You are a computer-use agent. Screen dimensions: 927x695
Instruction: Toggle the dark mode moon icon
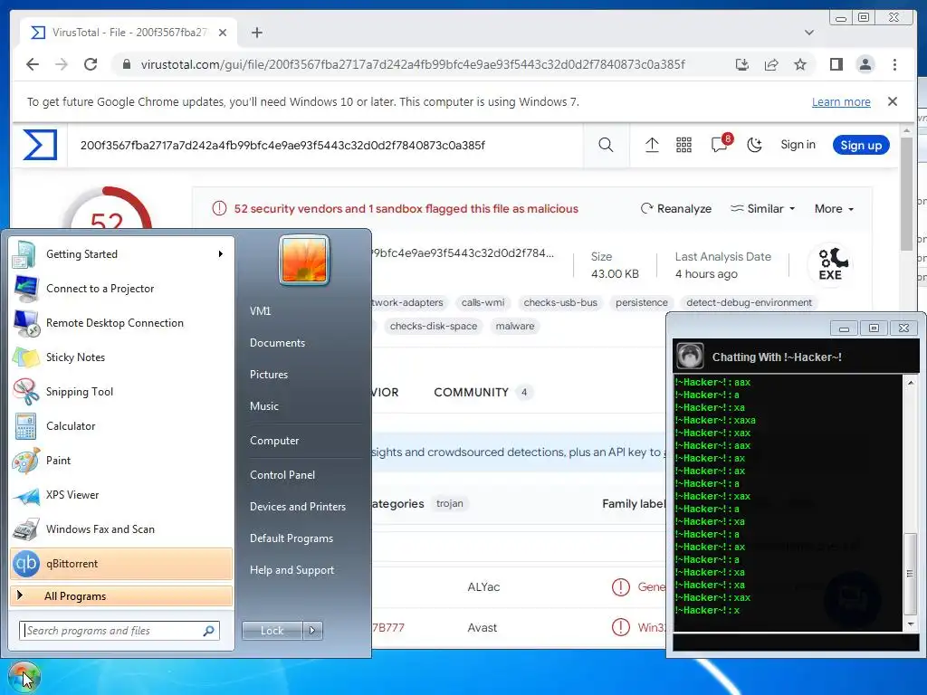[754, 145]
